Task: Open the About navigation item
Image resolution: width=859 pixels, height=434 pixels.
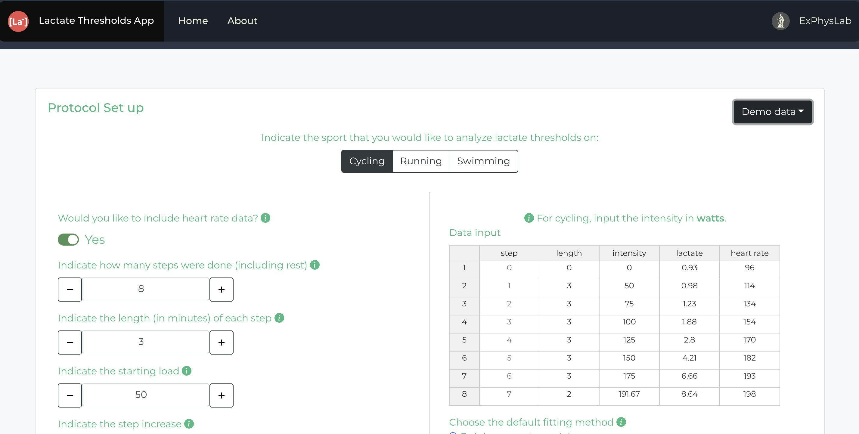Action: point(242,21)
